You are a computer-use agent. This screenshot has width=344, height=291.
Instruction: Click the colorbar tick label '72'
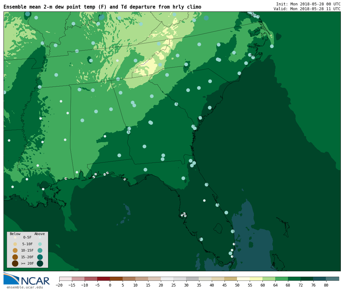[x=301, y=285]
